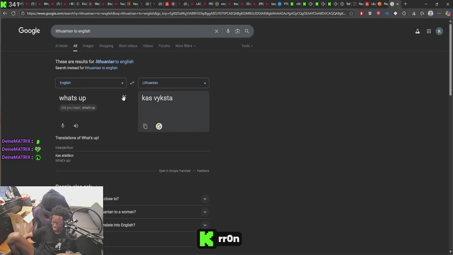Open the Copilot sidebar icon
This screenshot has width=453, height=255.
click(447, 13)
